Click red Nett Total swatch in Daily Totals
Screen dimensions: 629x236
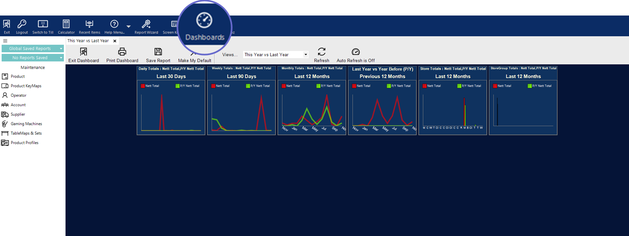click(143, 86)
